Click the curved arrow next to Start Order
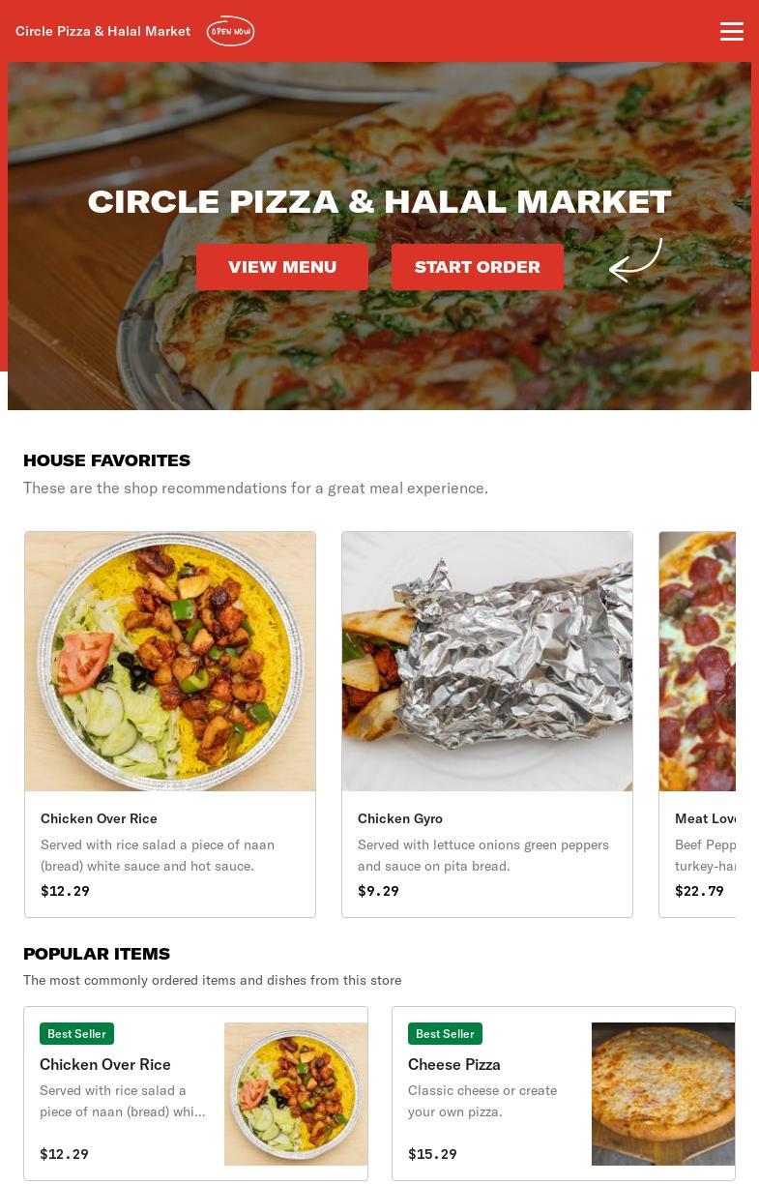This screenshot has width=759, height=1185. click(636, 260)
